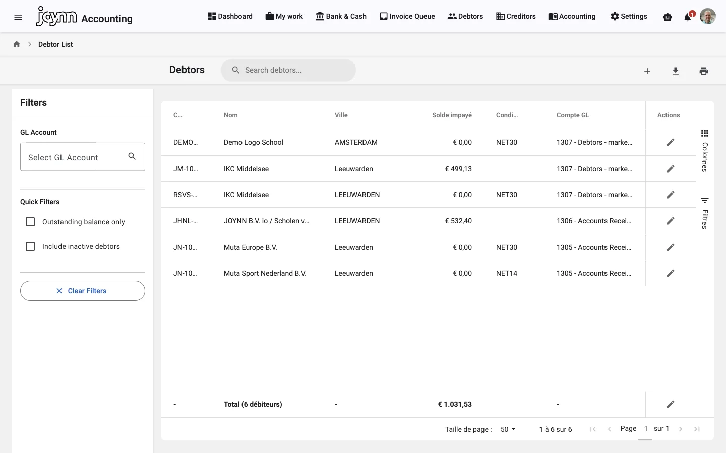
Task: Open the page size dropdown
Action: pyautogui.click(x=508, y=429)
